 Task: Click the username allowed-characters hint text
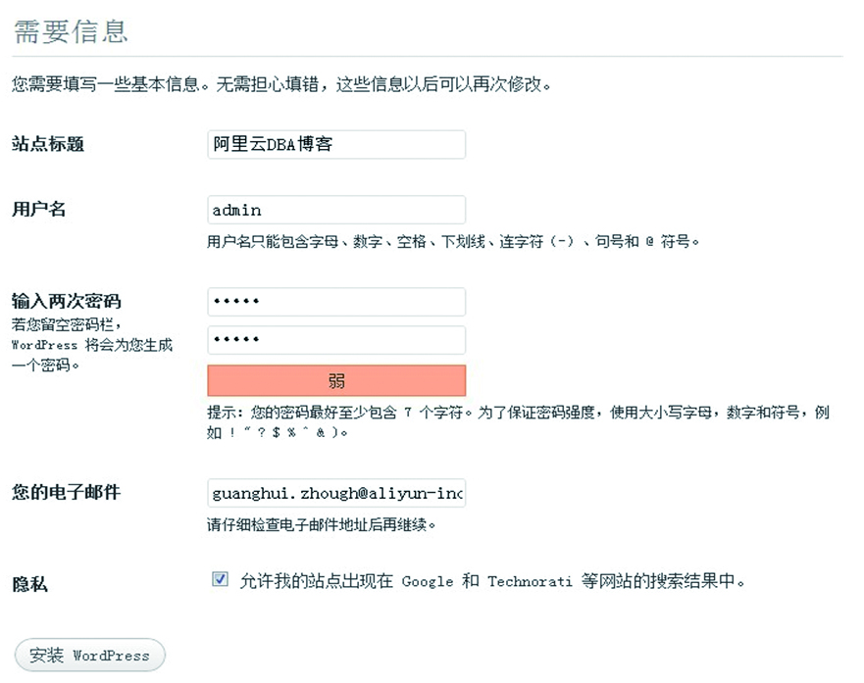(453, 241)
